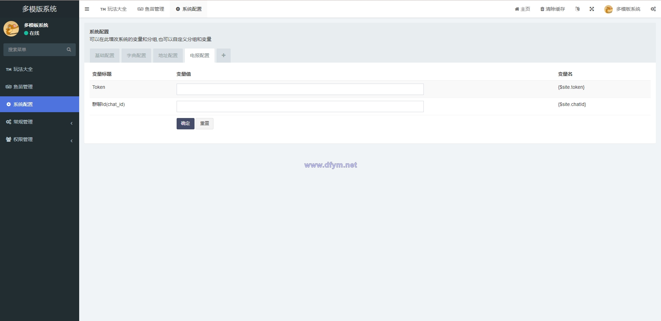
Task: Click the {$site.chatId} variable name text
Action: [572, 104]
